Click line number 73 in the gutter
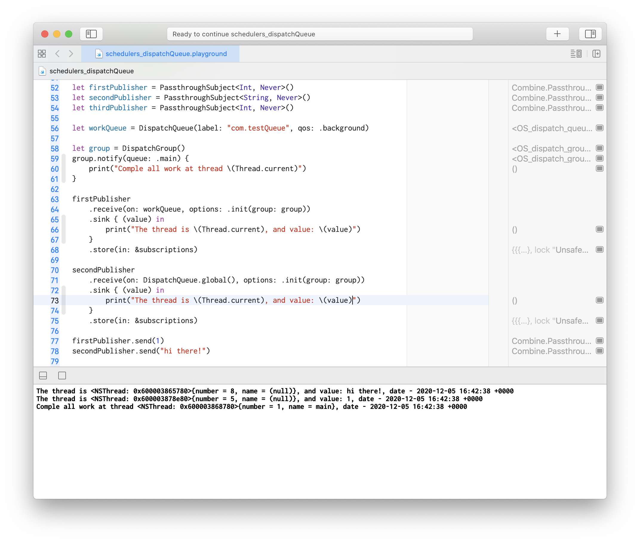 tap(55, 300)
